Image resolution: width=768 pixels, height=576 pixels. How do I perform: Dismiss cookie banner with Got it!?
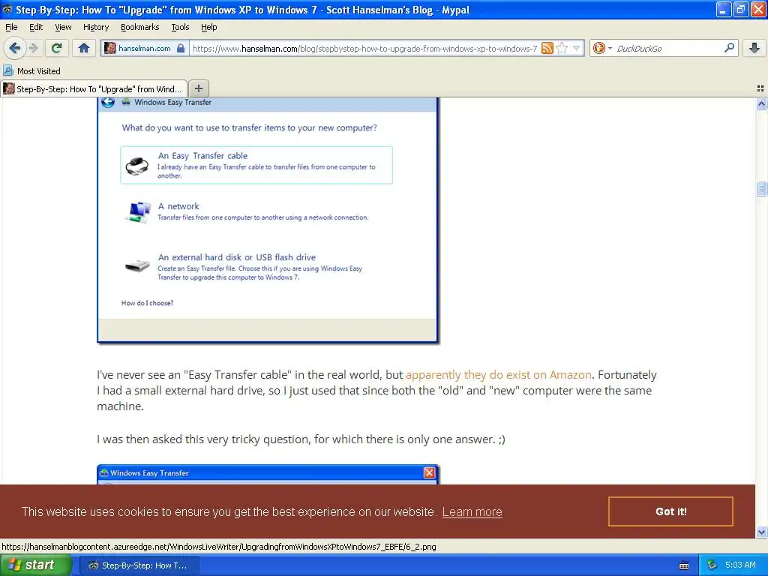670,511
